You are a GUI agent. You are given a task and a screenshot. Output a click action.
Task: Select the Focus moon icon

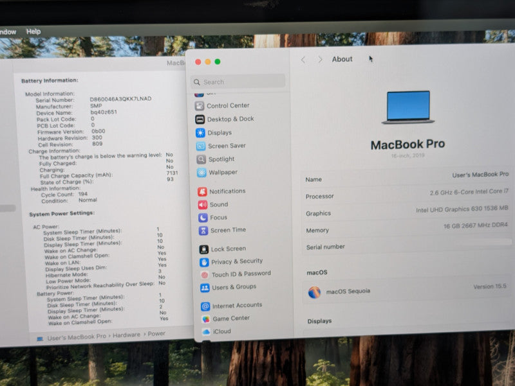click(x=203, y=218)
